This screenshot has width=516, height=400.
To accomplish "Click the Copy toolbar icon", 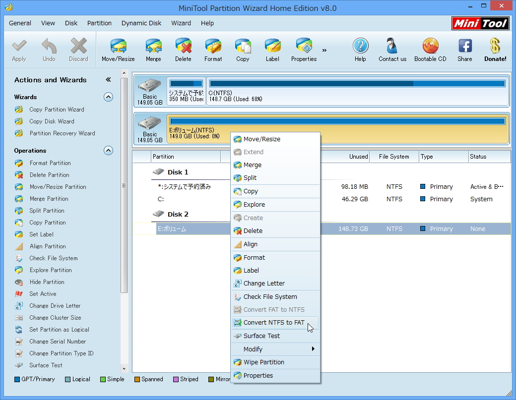I will pyautogui.click(x=243, y=46).
